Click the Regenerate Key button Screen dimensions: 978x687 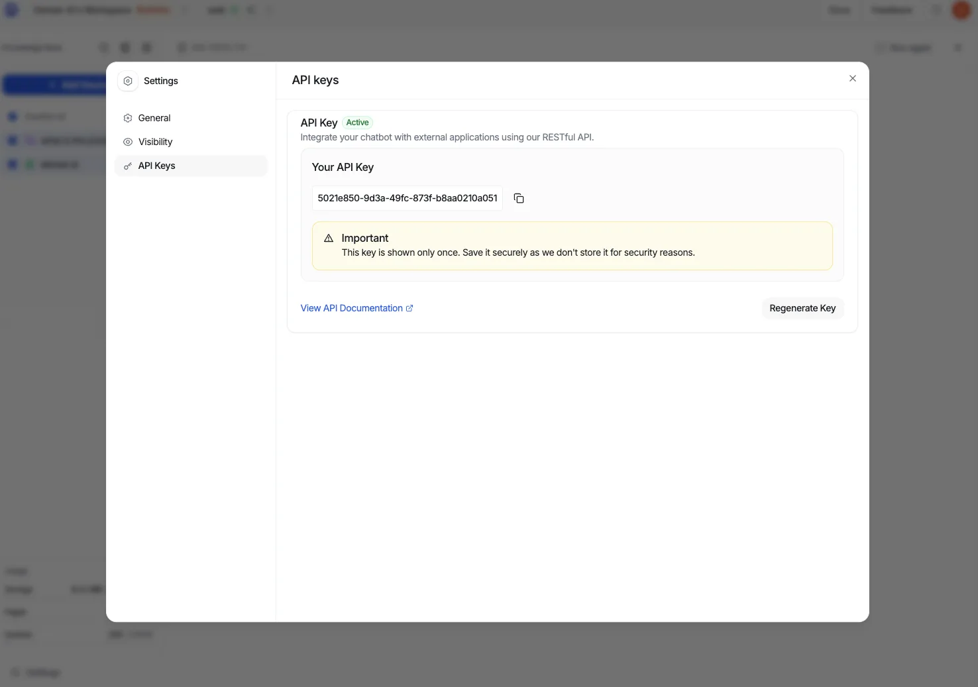(802, 308)
